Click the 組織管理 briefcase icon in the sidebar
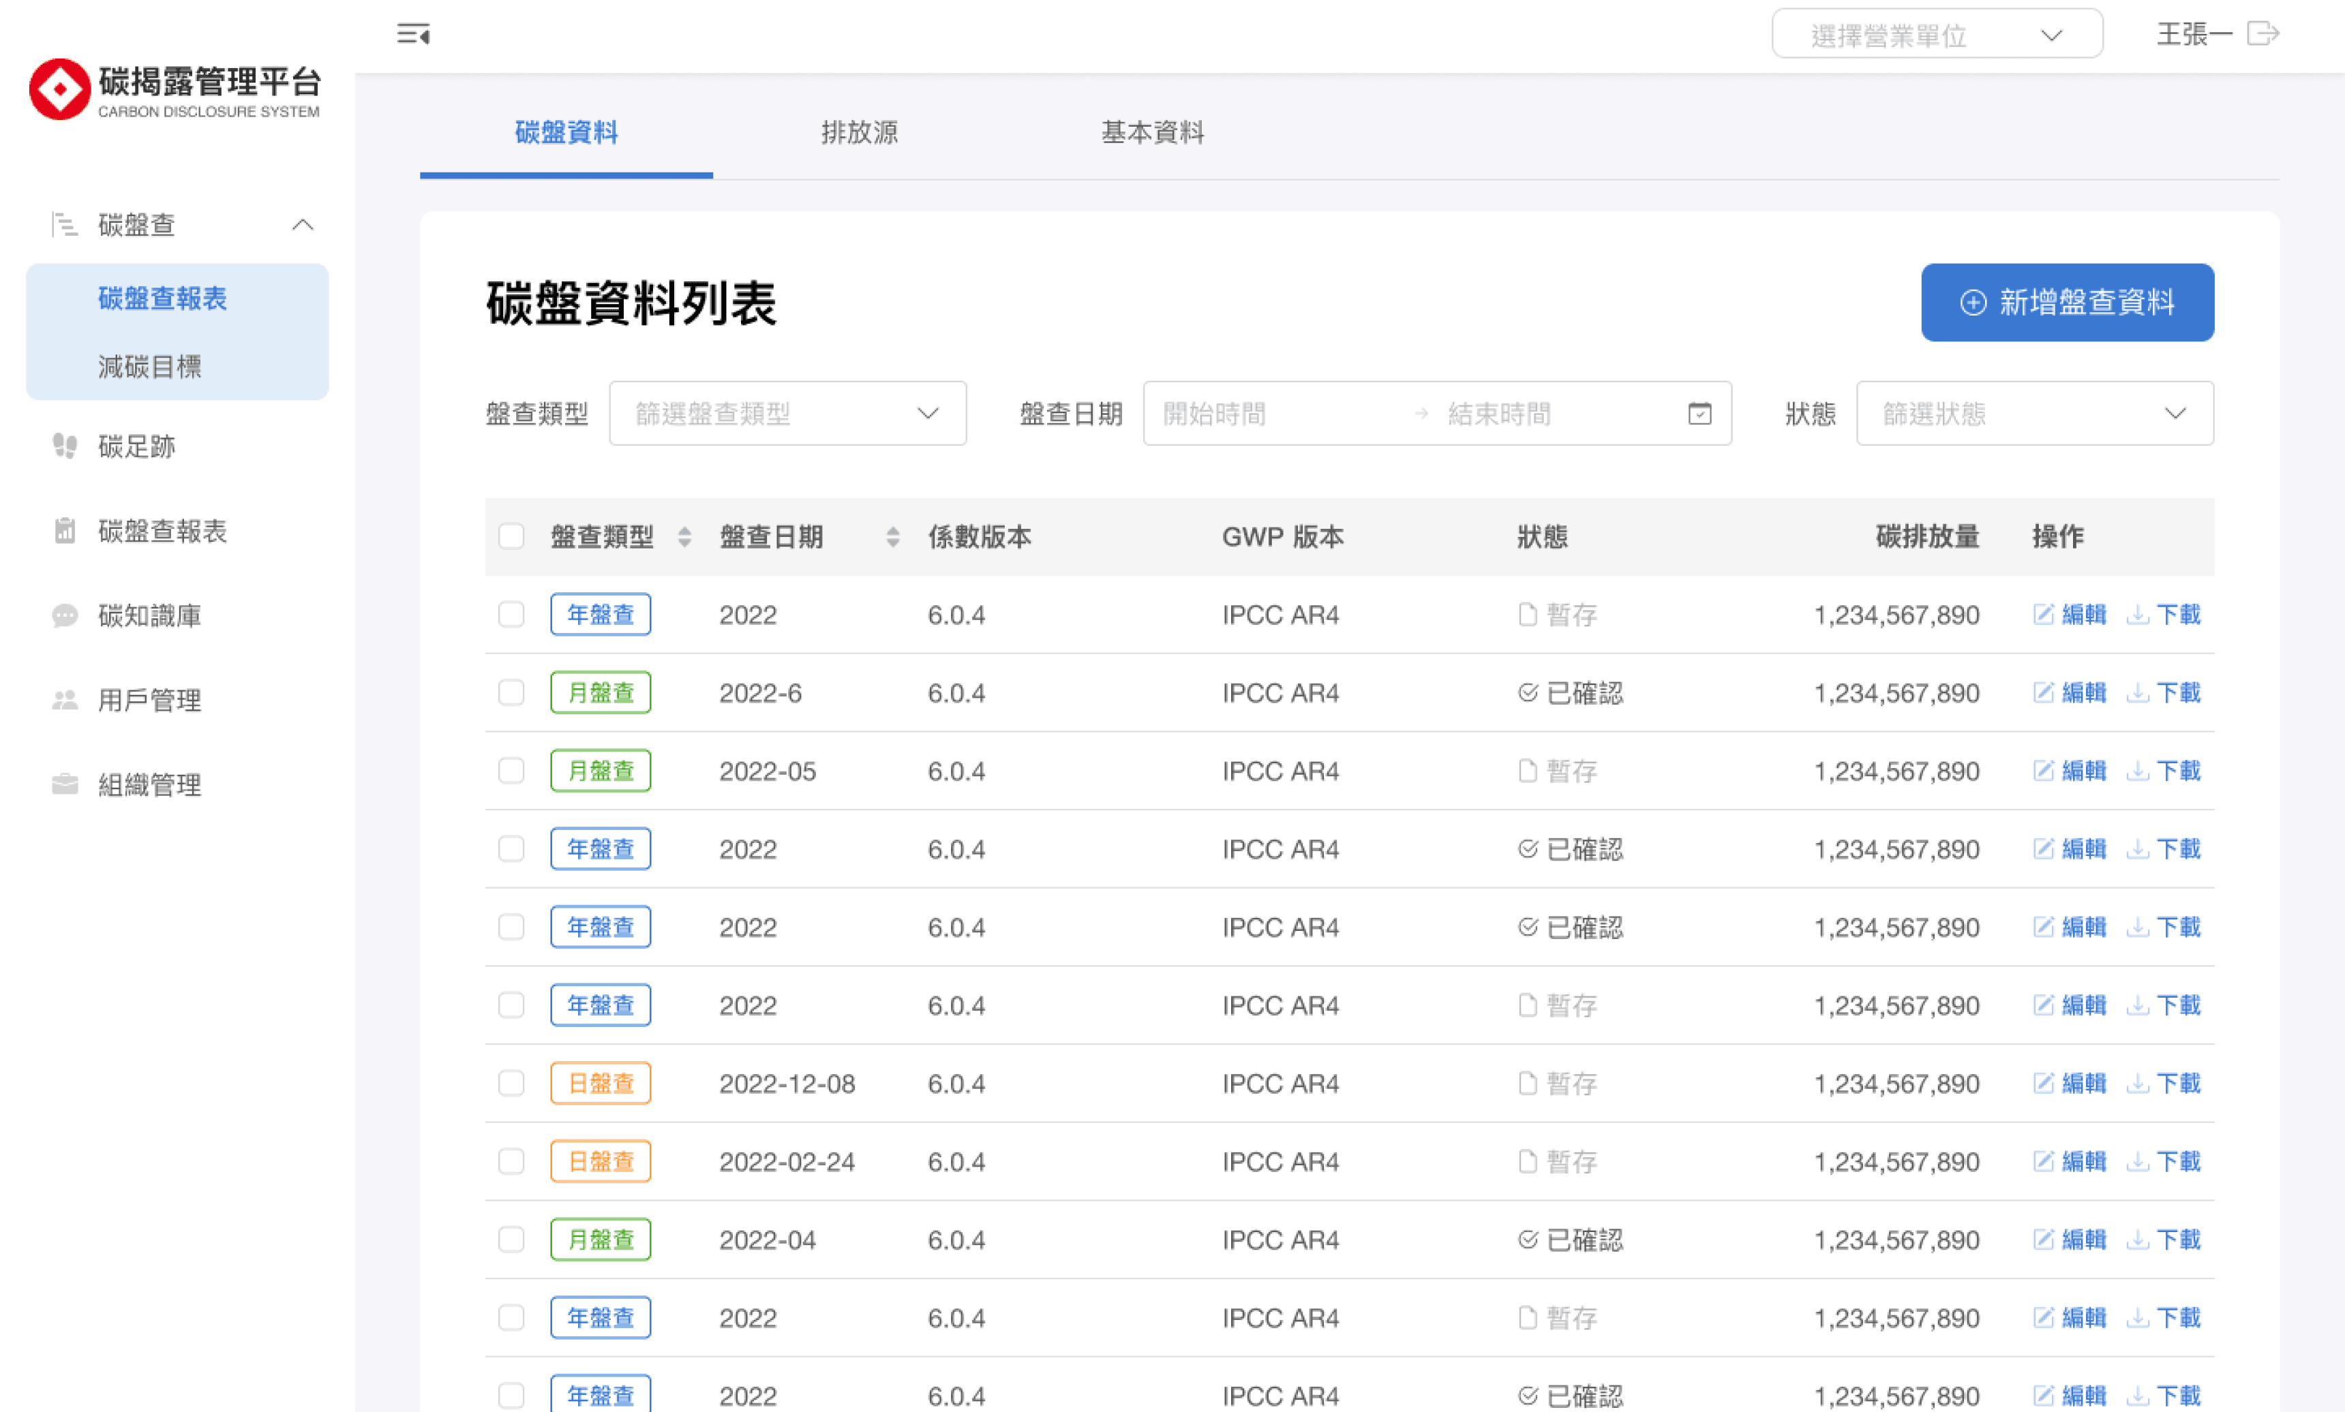2345x1412 pixels. click(x=65, y=784)
